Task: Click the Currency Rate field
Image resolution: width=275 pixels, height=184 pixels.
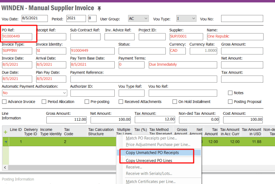Action: pos(203,51)
